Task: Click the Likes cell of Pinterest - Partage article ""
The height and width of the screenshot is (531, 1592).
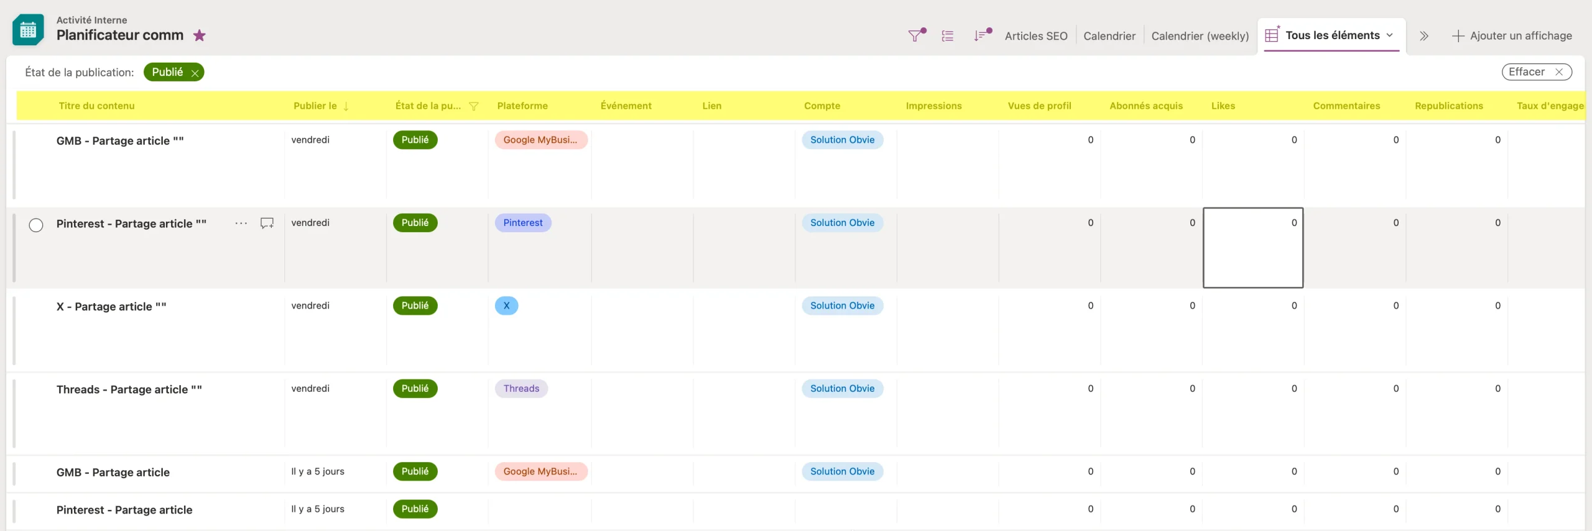Action: 1253,248
